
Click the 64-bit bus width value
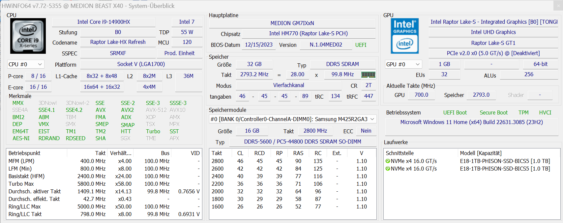click(541, 64)
